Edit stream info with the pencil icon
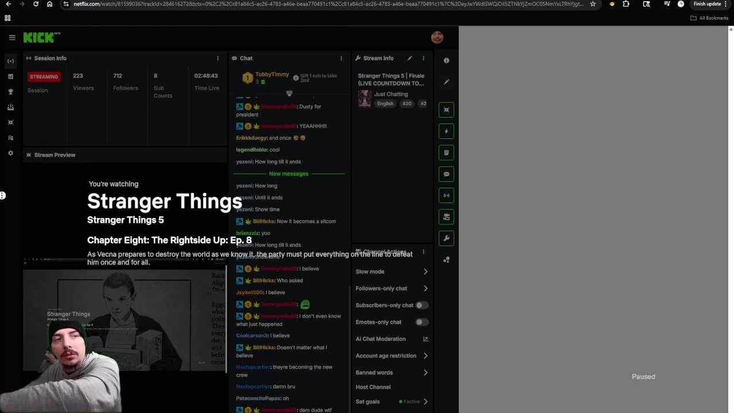Viewport: 734px width, 413px height. pos(409,58)
